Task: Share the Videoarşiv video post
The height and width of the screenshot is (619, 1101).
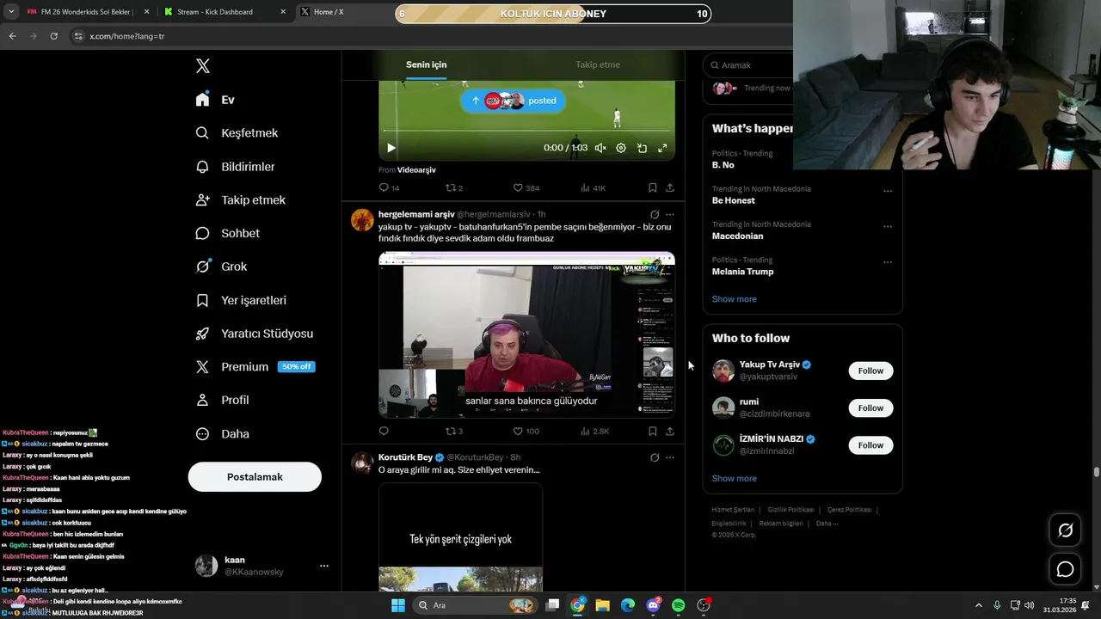Action: coord(670,187)
